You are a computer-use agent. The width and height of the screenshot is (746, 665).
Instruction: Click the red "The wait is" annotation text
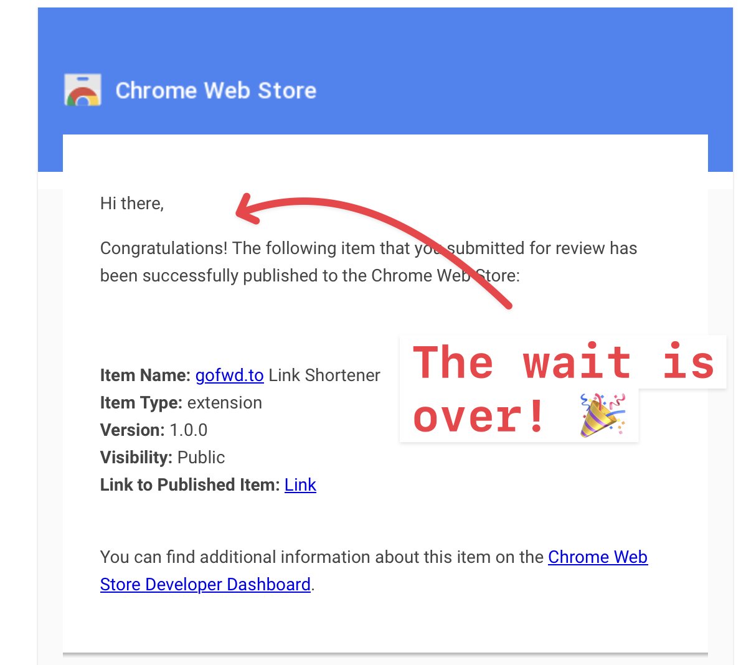tap(562, 362)
